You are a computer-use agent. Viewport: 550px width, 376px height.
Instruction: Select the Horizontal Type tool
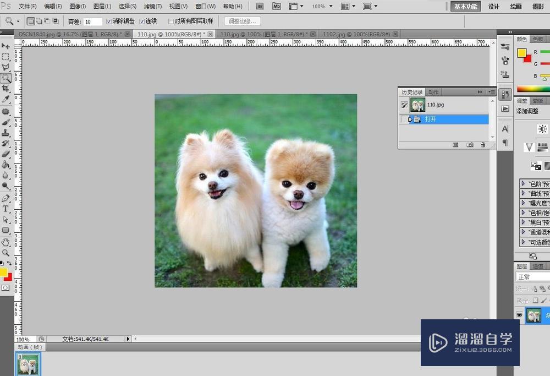[x=5, y=209]
